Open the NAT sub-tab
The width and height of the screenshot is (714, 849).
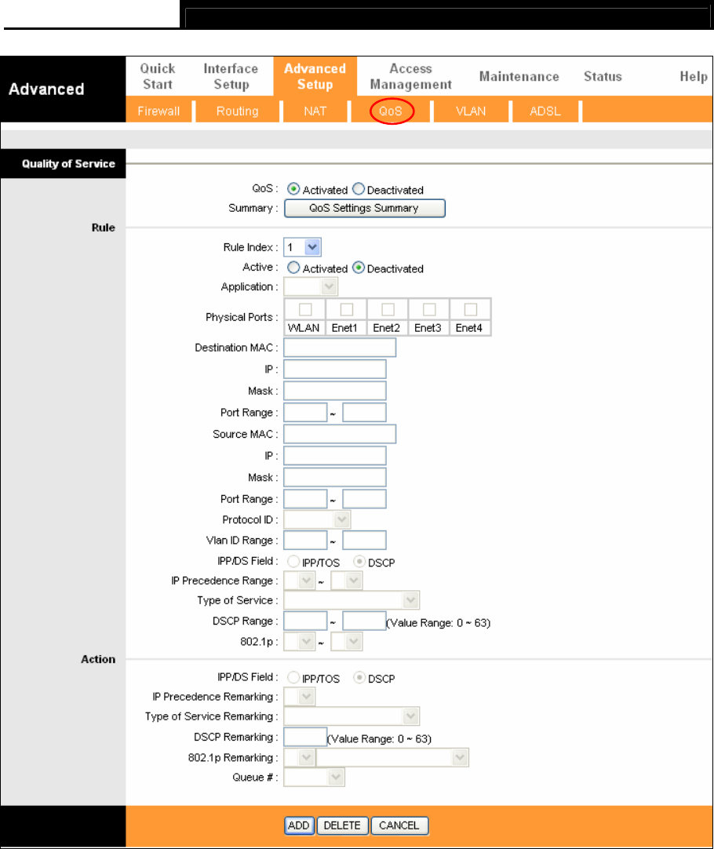(315, 111)
